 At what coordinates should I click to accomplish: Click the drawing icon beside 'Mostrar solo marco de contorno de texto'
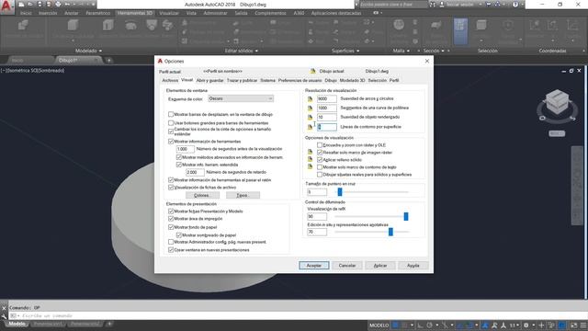310,166
